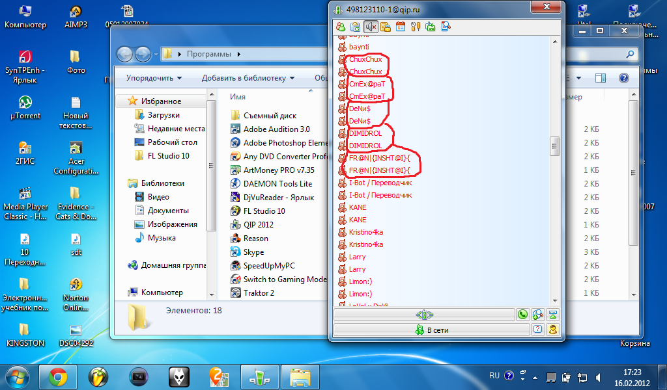This screenshot has width=667, height=390.
Task: Sort files by the 'Имя' column header
Action: 238,97
